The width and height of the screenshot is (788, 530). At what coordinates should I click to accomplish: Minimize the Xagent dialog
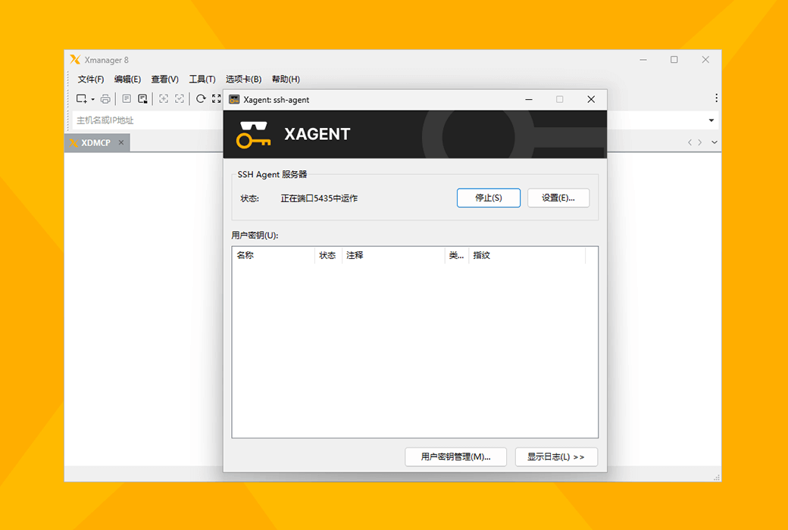pyautogui.click(x=529, y=99)
